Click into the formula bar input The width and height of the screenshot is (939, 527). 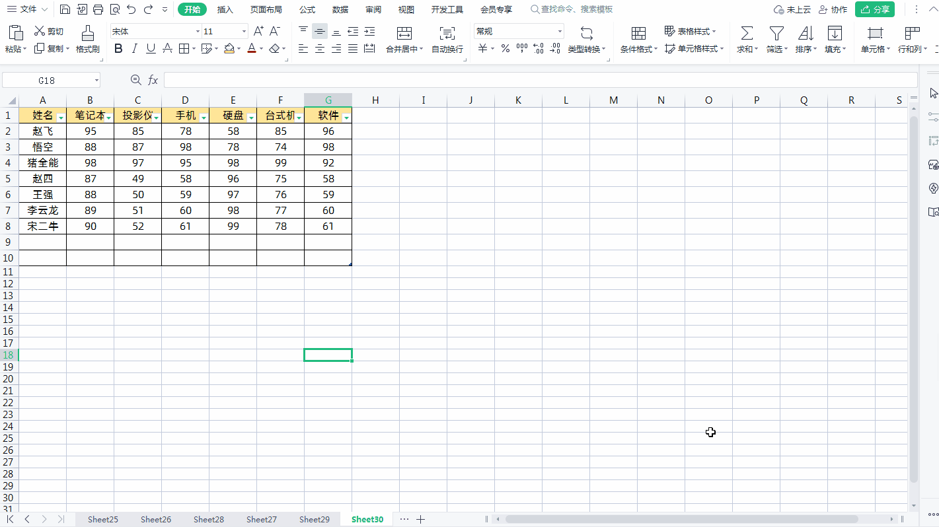coord(541,80)
